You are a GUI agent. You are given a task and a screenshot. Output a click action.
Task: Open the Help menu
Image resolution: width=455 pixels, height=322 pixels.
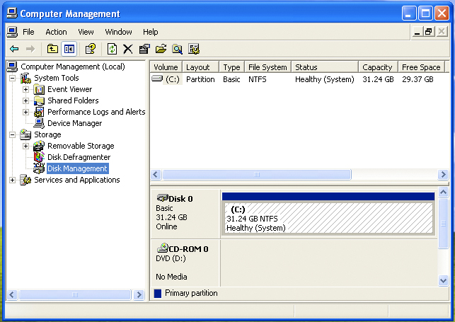[x=150, y=32]
